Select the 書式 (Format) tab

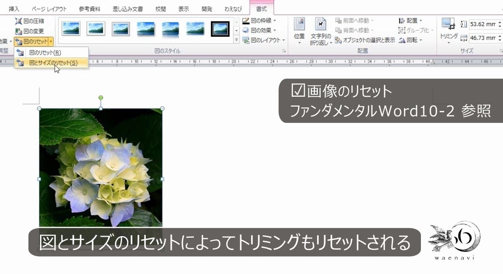(261, 9)
